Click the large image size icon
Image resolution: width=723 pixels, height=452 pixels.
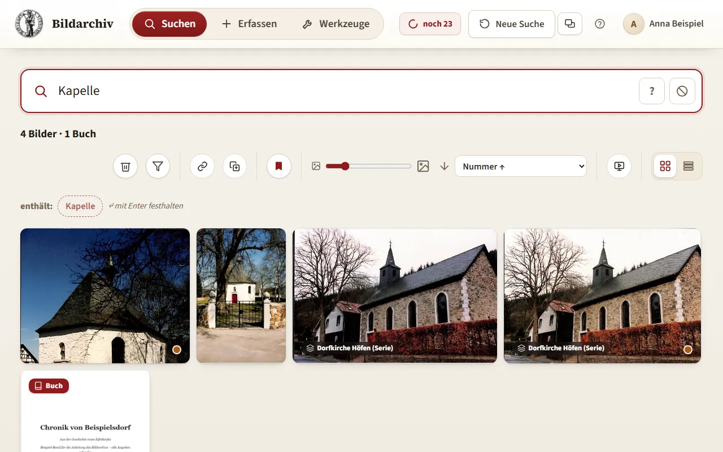point(423,166)
